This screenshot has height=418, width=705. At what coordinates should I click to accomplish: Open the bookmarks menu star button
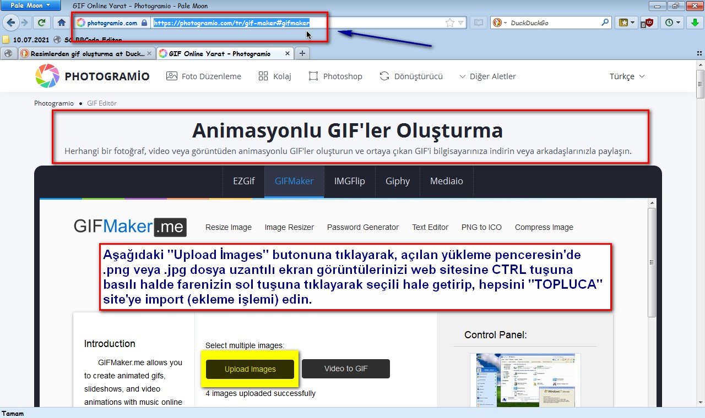623,23
